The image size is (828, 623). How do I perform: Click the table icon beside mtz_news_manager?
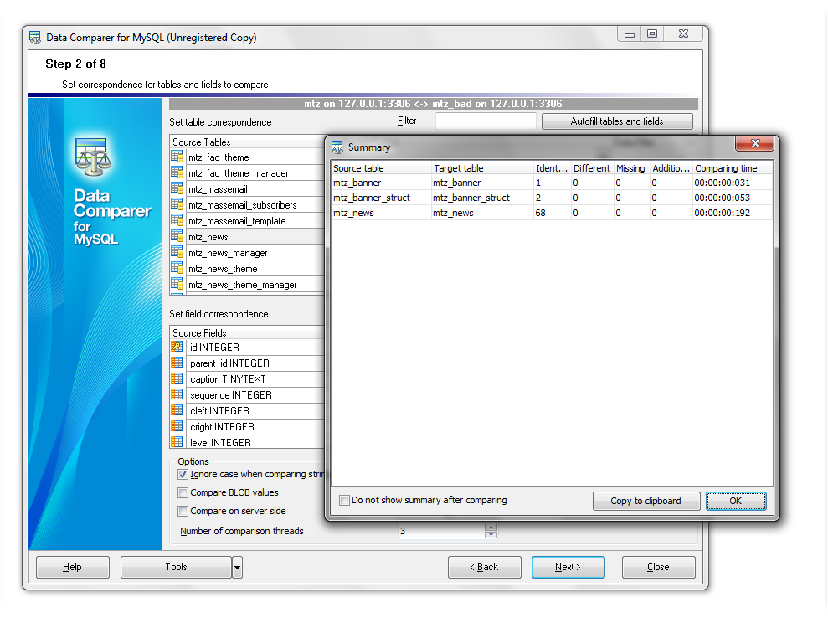pos(177,252)
